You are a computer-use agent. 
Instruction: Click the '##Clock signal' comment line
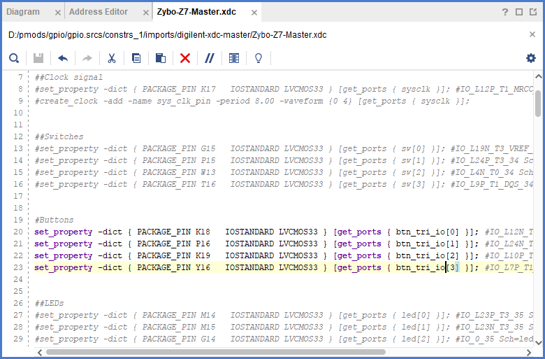[68, 77]
